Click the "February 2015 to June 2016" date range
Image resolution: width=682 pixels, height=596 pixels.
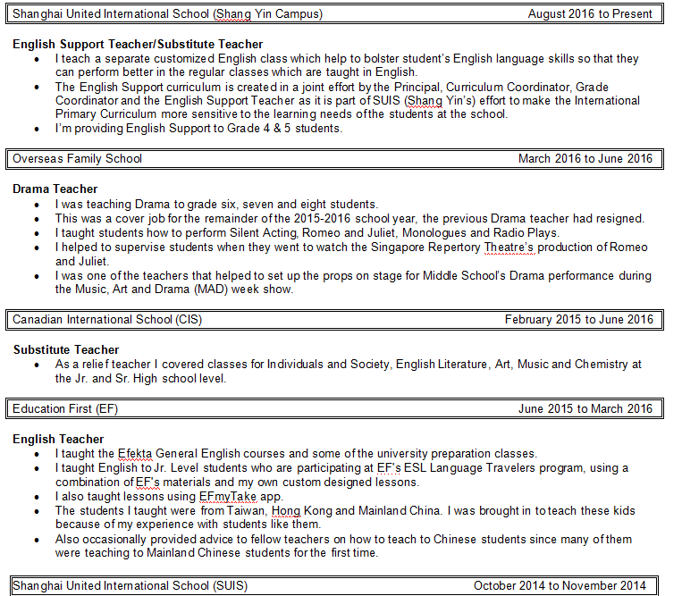coord(578,320)
